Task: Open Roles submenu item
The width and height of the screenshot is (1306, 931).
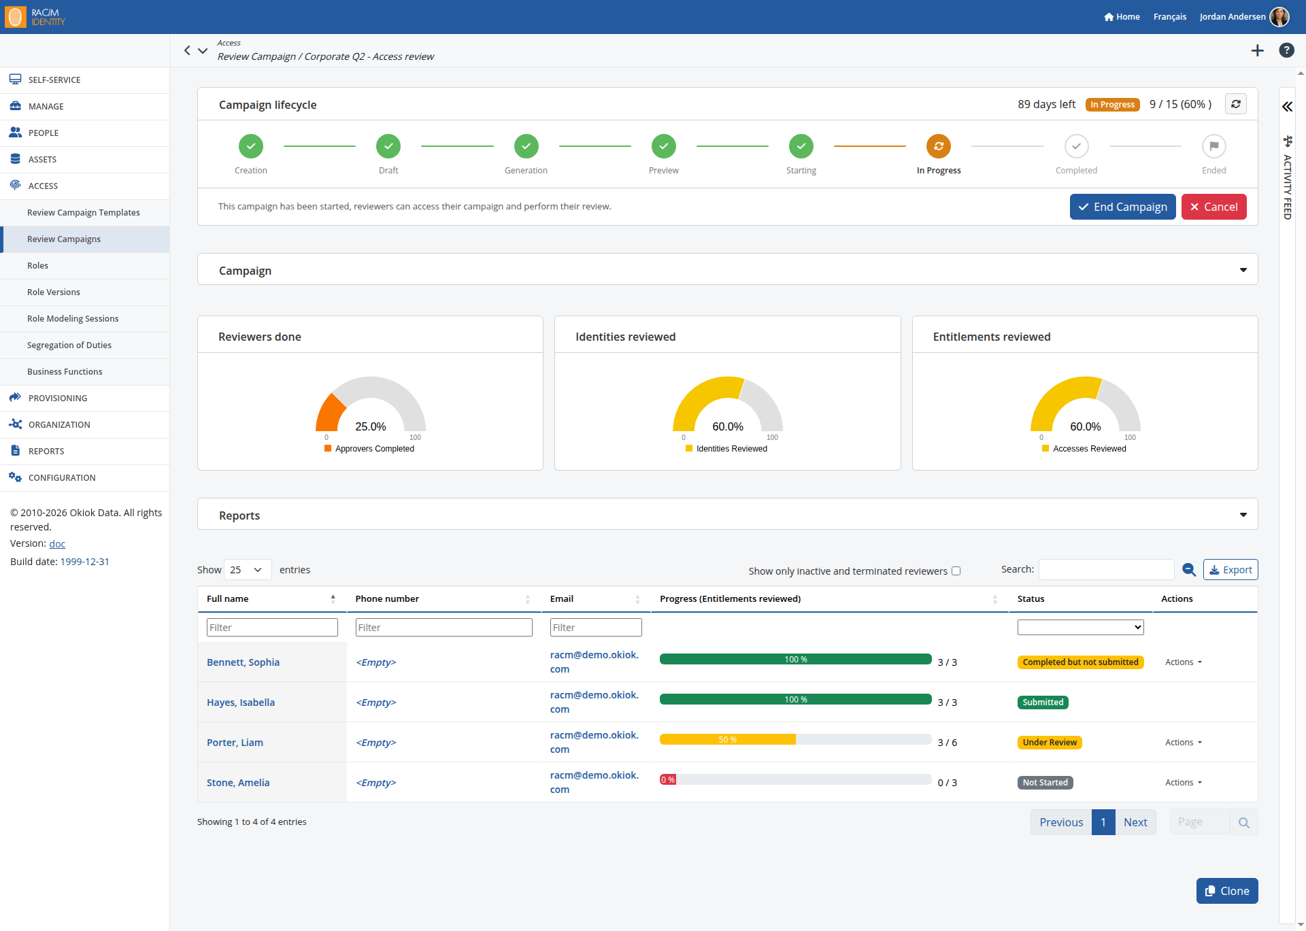Action: [85, 266]
